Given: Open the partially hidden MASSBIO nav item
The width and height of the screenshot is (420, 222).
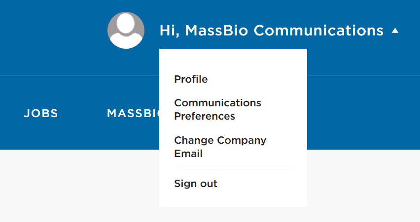Looking at the screenshot, I should 133,113.
